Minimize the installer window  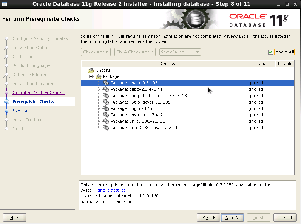coord(279,4)
